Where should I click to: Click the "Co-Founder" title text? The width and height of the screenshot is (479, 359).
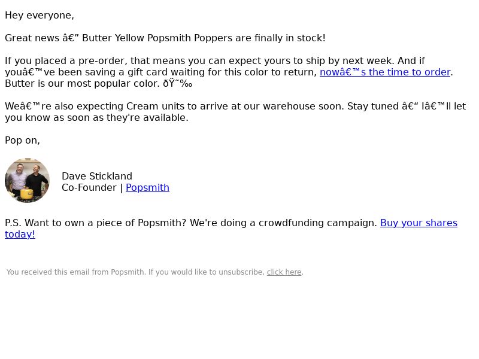pos(89,188)
